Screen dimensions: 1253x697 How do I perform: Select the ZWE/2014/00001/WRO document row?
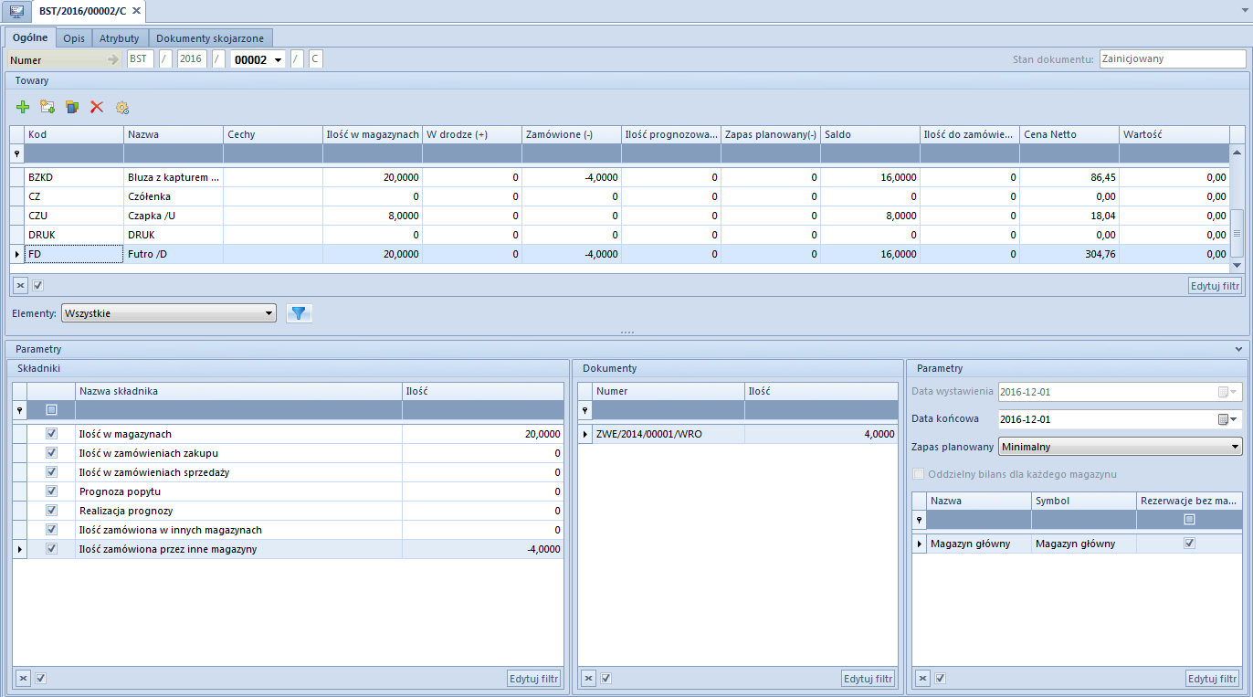[648, 434]
